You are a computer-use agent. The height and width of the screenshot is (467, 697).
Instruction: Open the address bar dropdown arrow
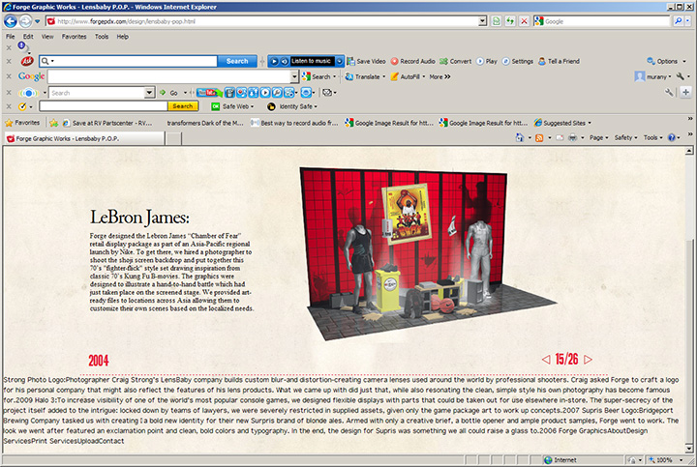pos(483,21)
